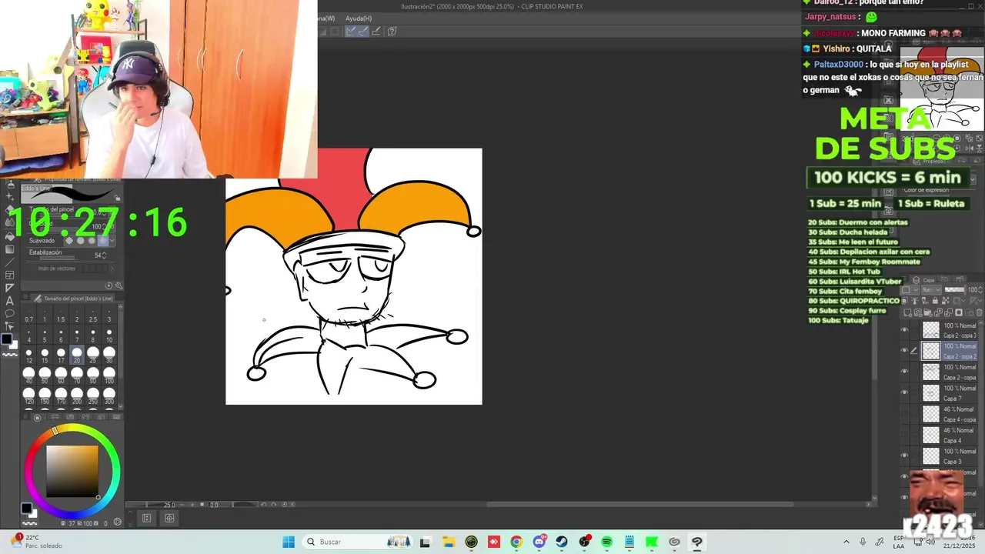Open the layer blending mode dropdown
This screenshot has width=985, height=554.
point(931,289)
